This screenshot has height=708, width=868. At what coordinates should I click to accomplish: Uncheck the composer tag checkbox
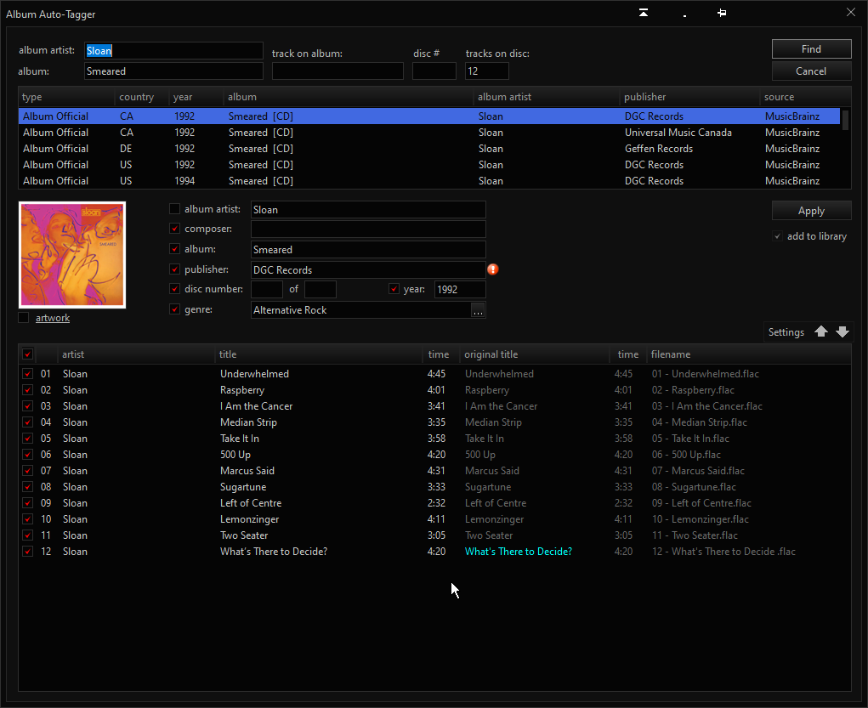174,229
